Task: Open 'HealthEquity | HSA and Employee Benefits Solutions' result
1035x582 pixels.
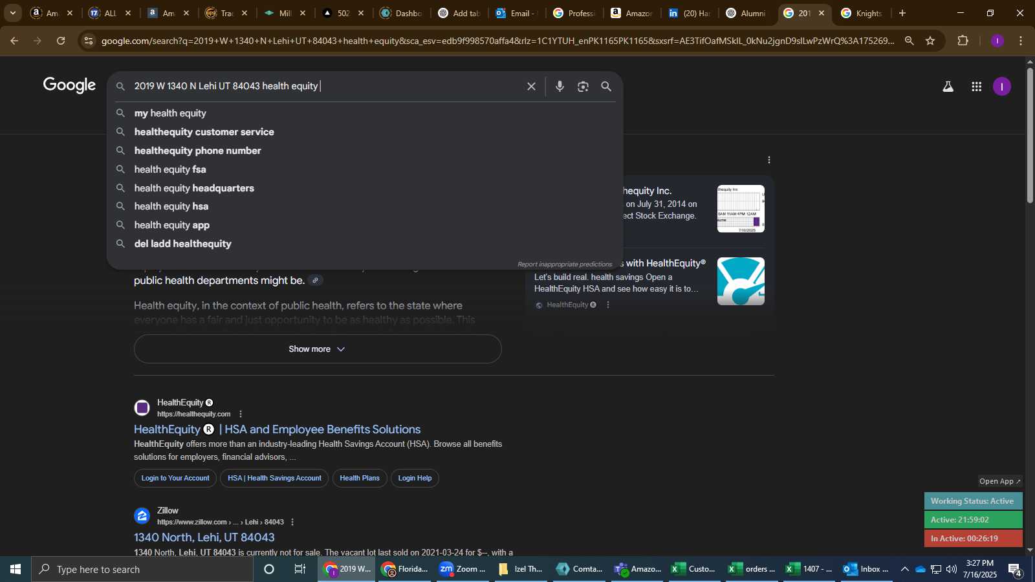Action: (277, 429)
